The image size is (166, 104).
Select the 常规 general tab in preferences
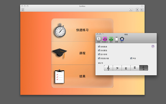coord(99,40)
